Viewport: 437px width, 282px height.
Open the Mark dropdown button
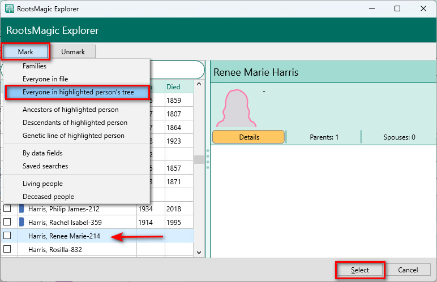click(25, 52)
